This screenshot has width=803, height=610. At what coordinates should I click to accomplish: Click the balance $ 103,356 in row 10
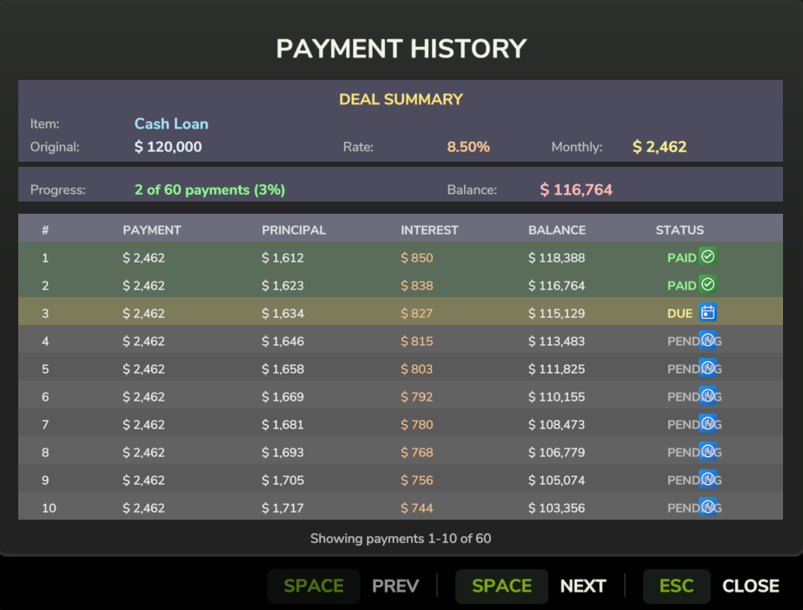pyautogui.click(x=557, y=508)
